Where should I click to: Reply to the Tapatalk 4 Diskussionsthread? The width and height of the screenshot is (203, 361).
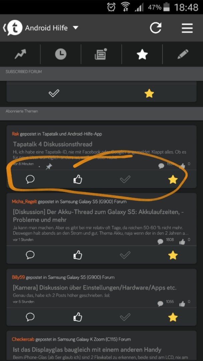[30, 179]
